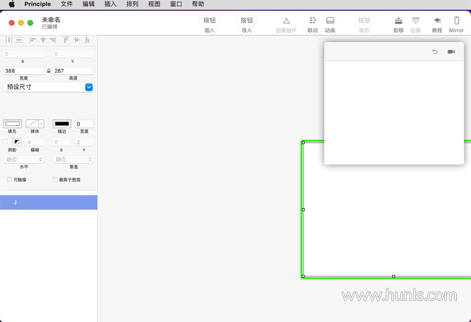Click the 模糊 blur field
The height and width of the screenshot is (322, 471).
pos(35,142)
